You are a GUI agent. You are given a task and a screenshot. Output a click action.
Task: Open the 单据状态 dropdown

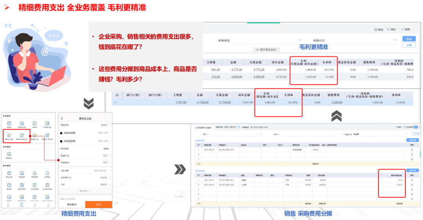point(394,40)
